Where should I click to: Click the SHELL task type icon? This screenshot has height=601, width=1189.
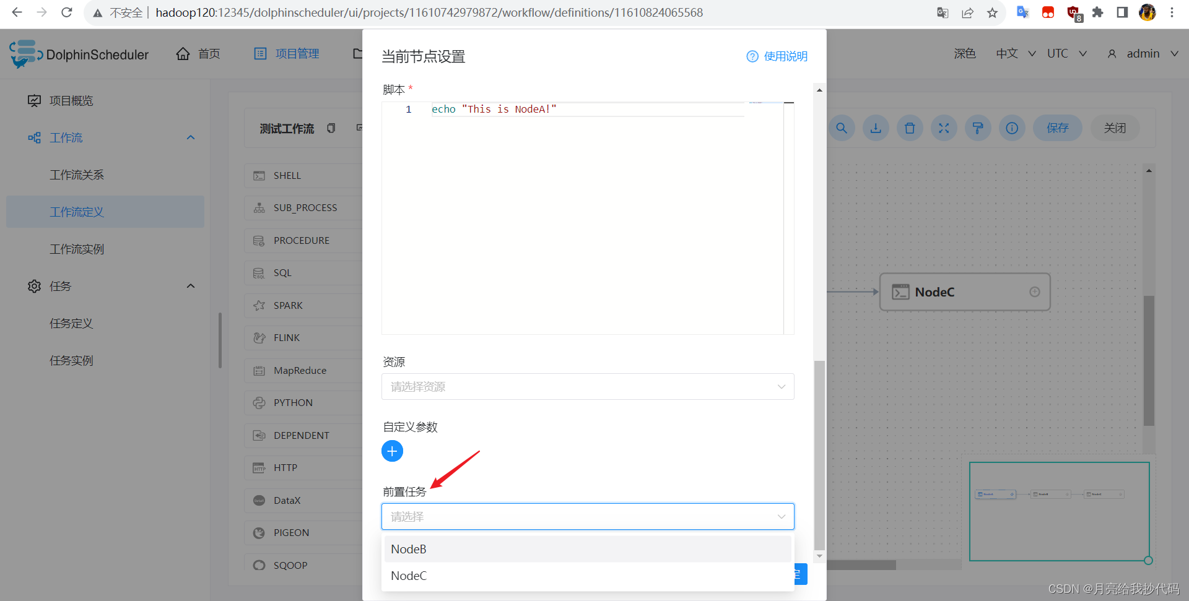(x=259, y=176)
